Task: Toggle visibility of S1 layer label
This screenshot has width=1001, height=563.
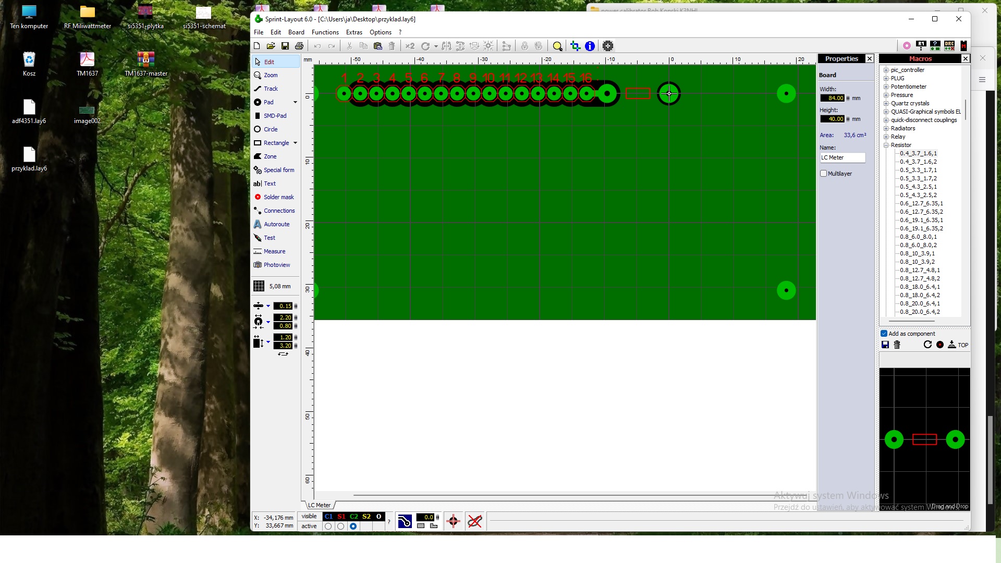Action: pos(341,517)
